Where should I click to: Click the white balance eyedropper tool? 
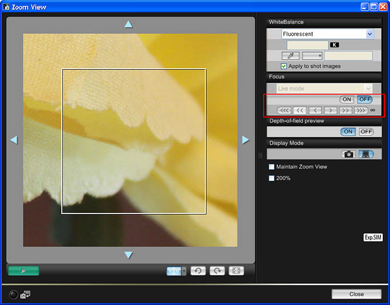tap(292, 56)
